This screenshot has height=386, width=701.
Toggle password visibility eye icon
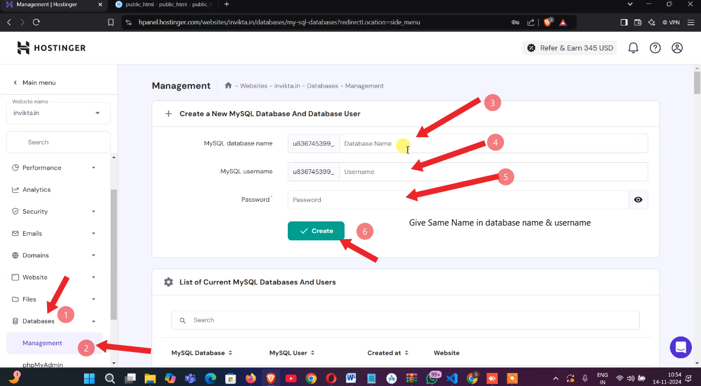[639, 200]
